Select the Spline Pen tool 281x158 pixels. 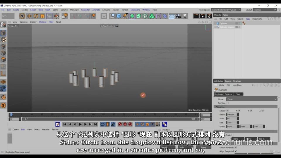(x=125, y=16)
